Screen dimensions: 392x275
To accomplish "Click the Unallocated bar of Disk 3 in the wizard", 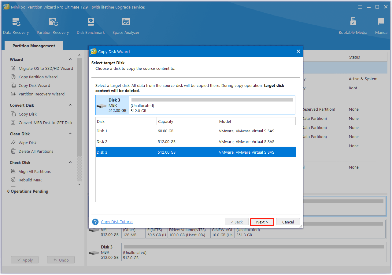I will [x=212, y=105].
